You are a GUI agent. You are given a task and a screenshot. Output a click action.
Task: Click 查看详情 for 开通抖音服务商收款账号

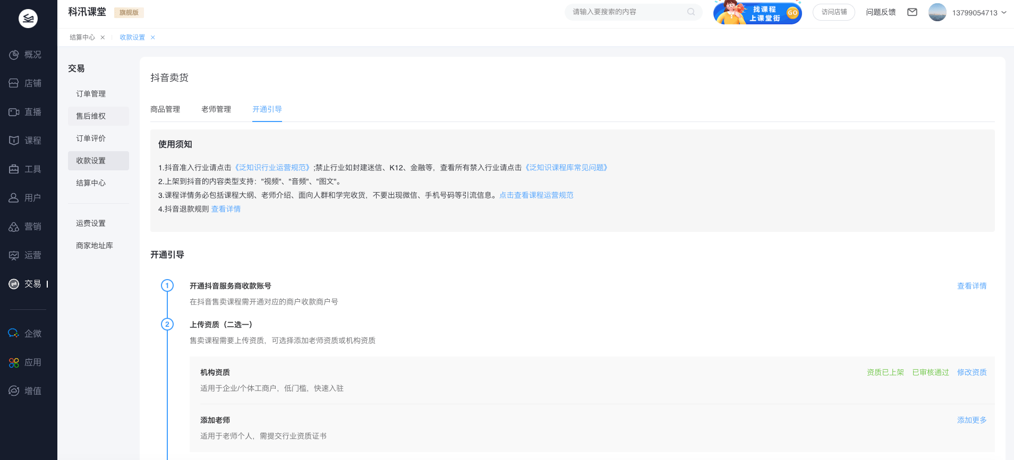tap(972, 286)
